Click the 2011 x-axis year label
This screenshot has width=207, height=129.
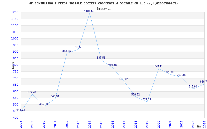pyautogui.click(x=55, y=124)
